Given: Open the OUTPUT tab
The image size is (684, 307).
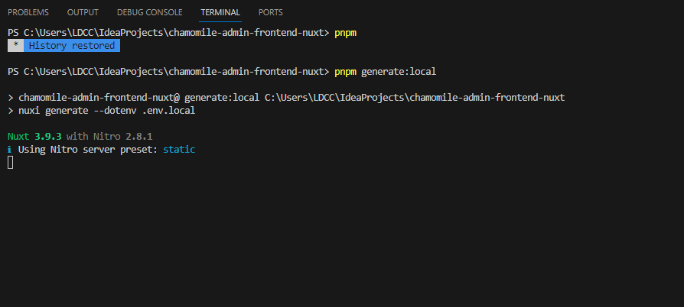Looking at the screenshot, I should pyautogui.click(x=83, y=13).
